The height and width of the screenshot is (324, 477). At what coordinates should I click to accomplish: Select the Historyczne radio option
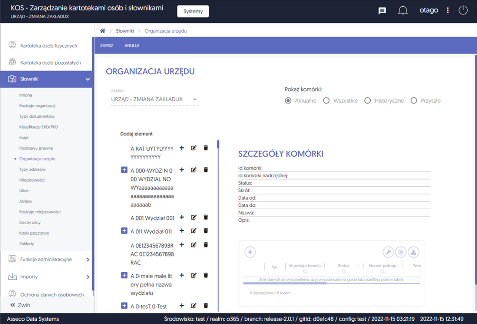[x=368, y=101]
